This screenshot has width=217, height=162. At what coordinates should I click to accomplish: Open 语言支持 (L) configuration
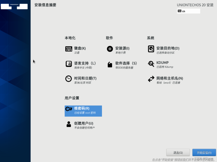83,65
